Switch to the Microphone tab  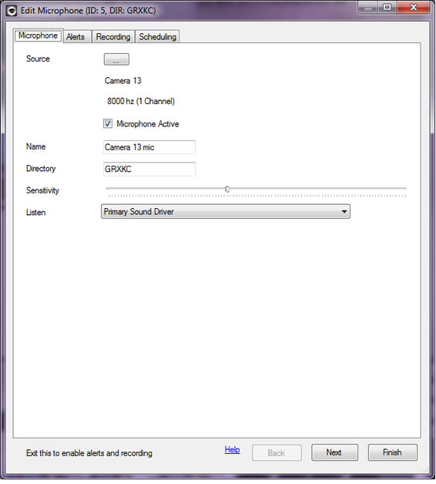(x=38, y=35)
